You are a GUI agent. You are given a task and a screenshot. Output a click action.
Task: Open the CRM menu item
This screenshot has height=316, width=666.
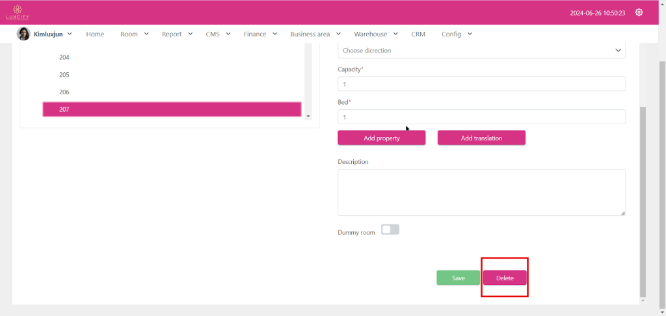tap(418, 34)
